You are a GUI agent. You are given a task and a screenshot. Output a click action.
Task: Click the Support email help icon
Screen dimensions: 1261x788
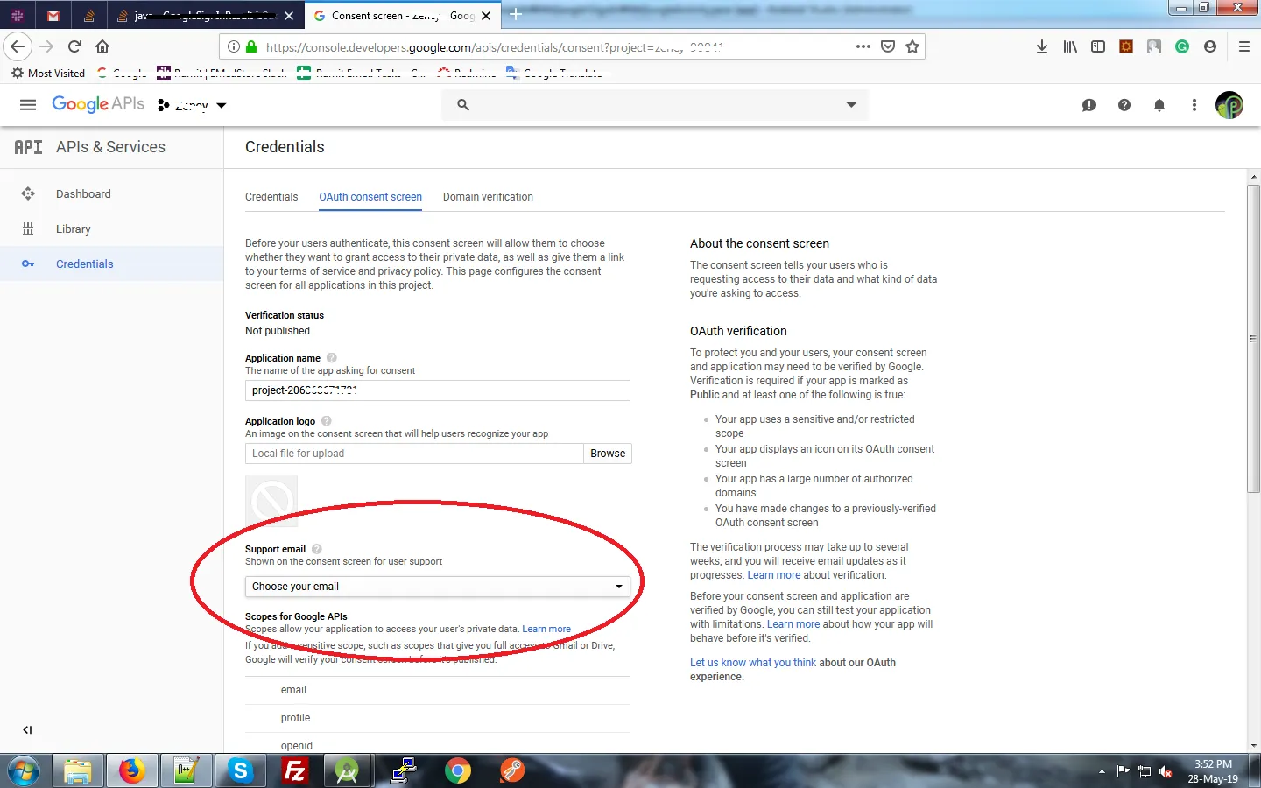[x=317, y=549]
